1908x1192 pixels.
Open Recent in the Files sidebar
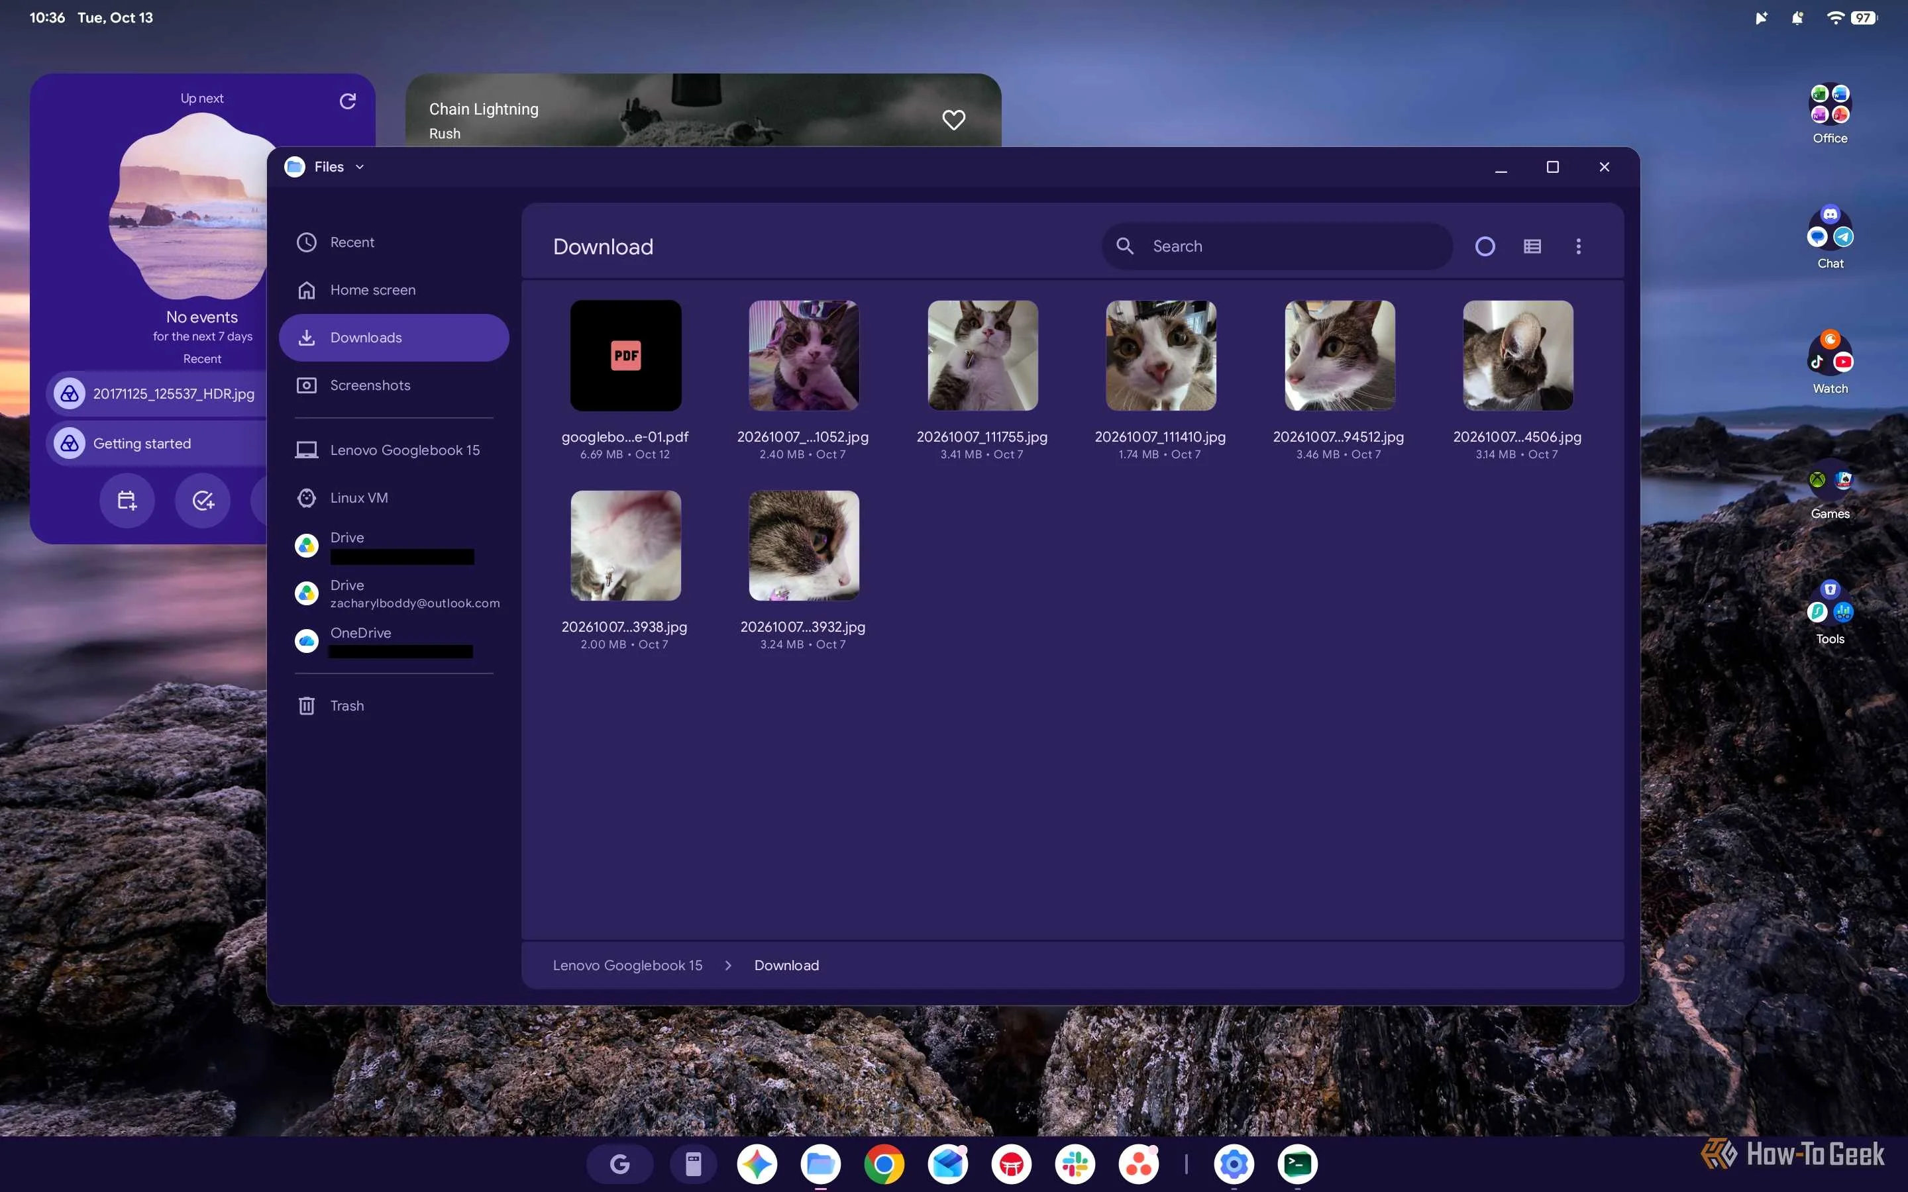(x=394, y=242)
